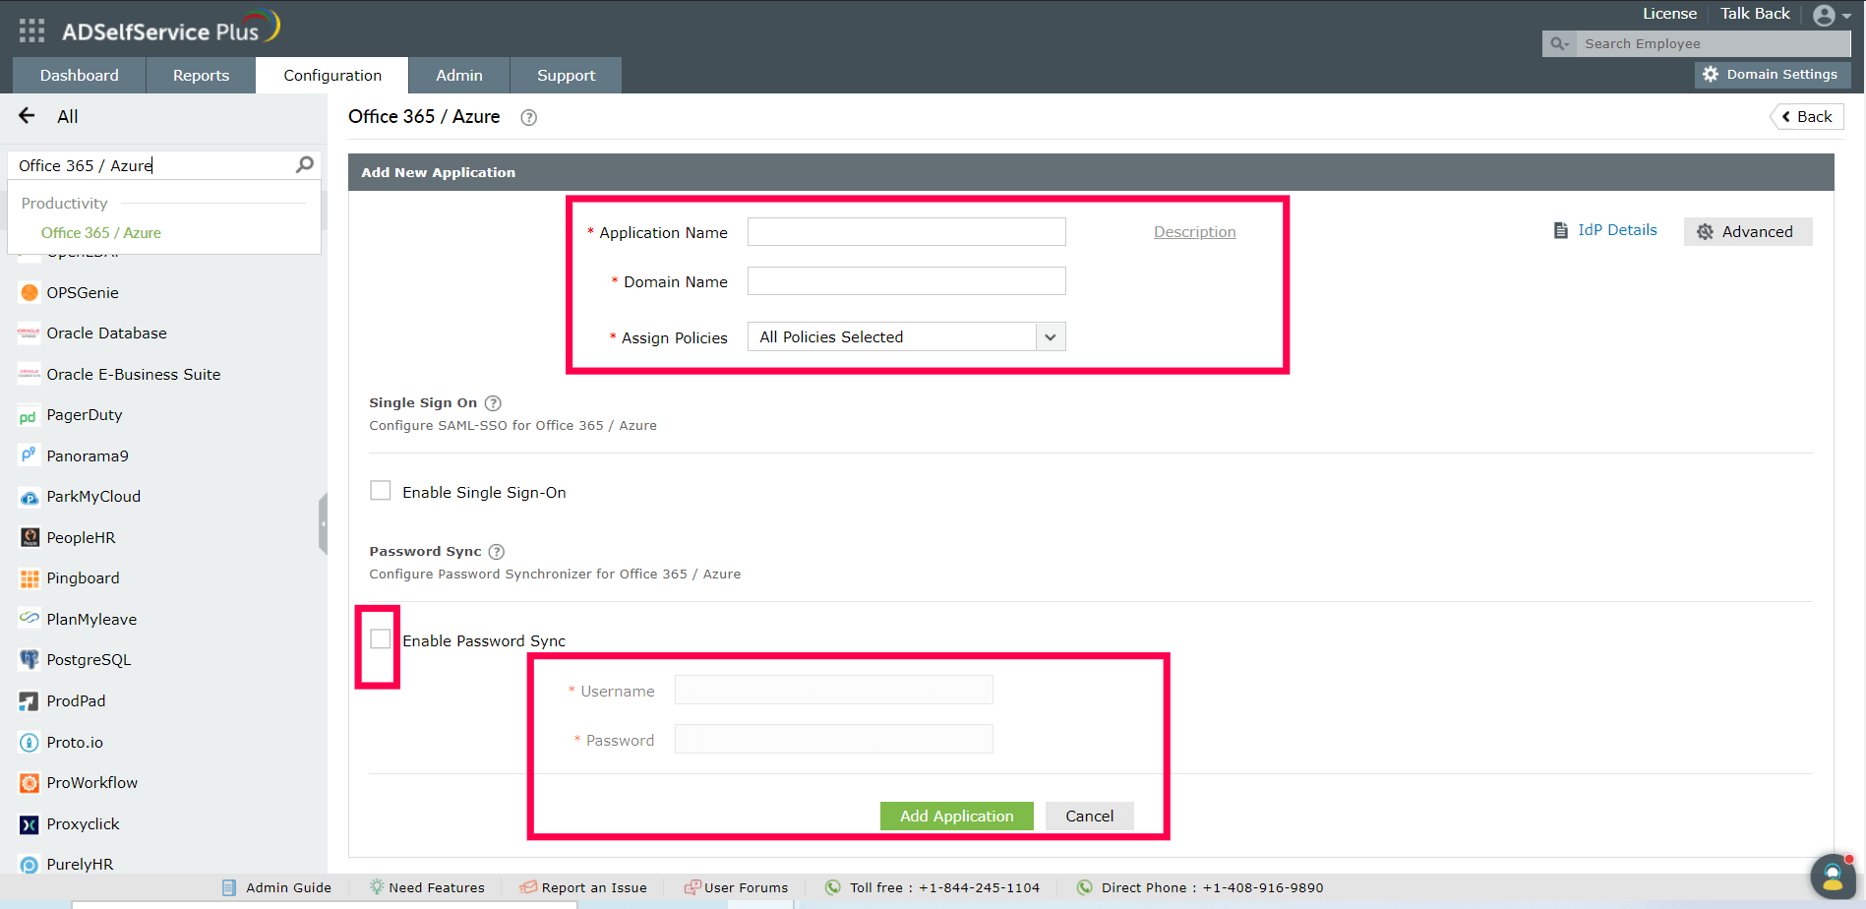The height and width of the screenshot is (909, 1866).
Task: Open the IdP Details link
Action: point(1617,230)
